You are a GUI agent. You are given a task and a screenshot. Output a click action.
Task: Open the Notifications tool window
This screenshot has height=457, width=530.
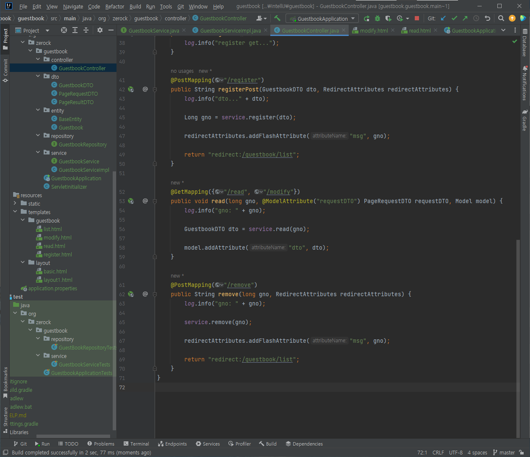[525, 83]
